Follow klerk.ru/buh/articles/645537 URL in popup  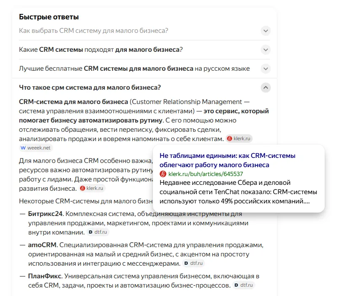[x=206, y=174]
